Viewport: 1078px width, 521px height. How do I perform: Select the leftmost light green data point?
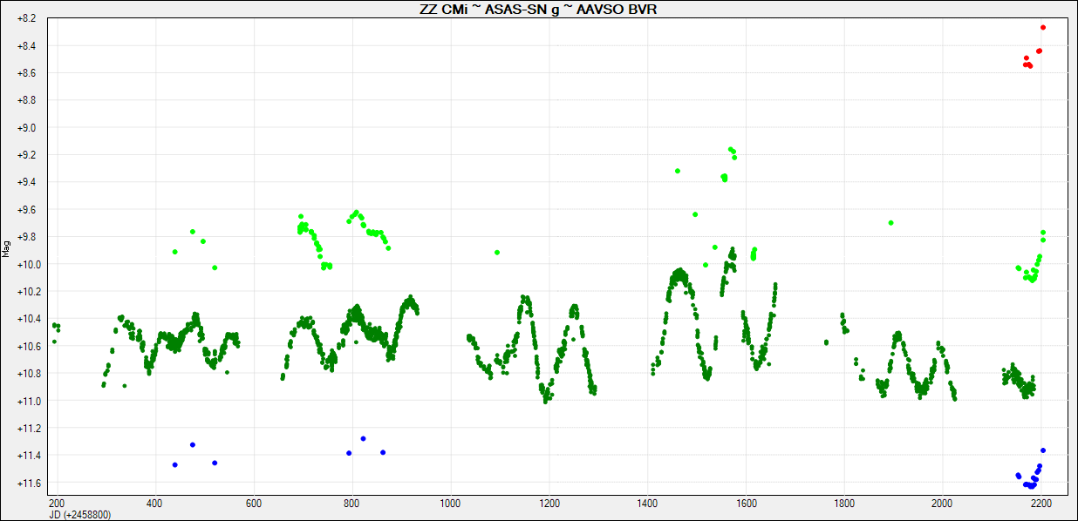175,252
